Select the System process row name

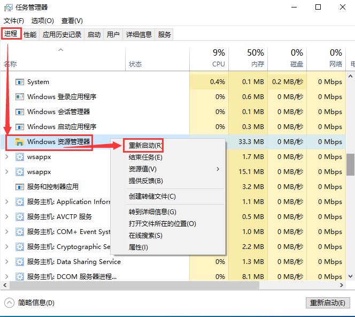click(x=38, y=82)
